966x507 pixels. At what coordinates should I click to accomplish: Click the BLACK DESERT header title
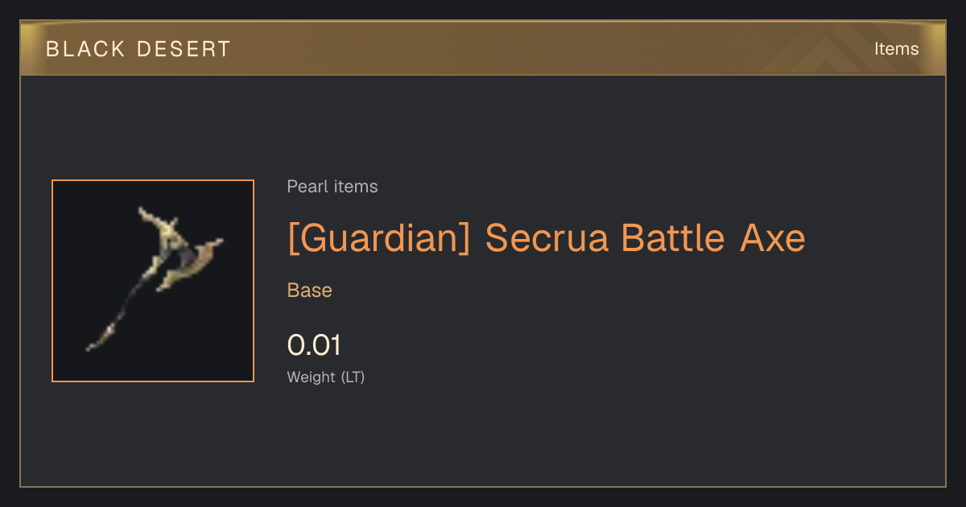138,49
